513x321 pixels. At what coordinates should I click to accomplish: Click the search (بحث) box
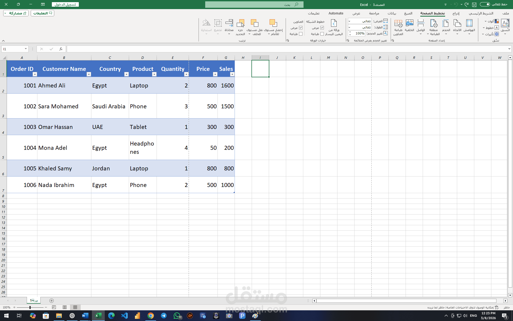254,5
